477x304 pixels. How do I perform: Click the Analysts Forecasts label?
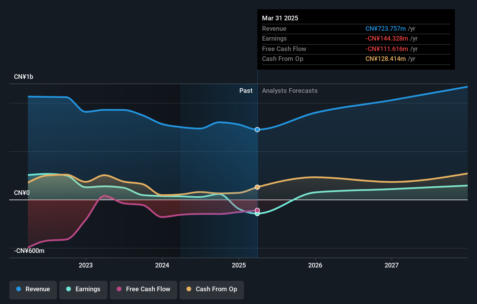pos(290,91)
